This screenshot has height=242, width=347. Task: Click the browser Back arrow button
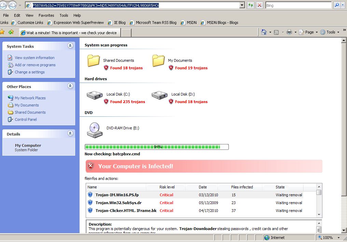[3, 5]
